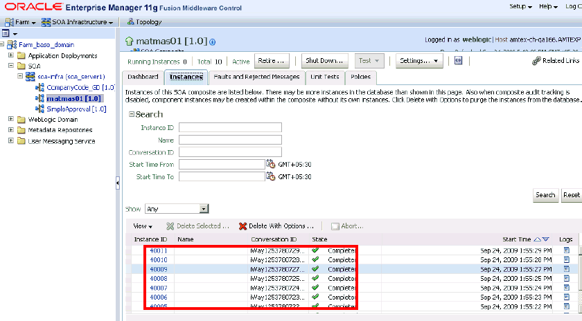The image size is (582, 321).
Task: Switch to the Policies tab
Action: click(360, 77)
